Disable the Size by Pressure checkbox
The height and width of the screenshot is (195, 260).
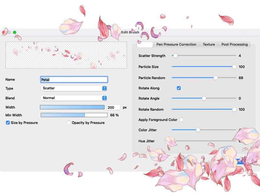[7, 123]
